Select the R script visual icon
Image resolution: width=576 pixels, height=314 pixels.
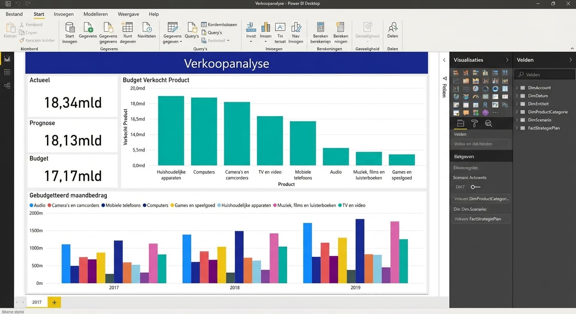click(485, 105)
